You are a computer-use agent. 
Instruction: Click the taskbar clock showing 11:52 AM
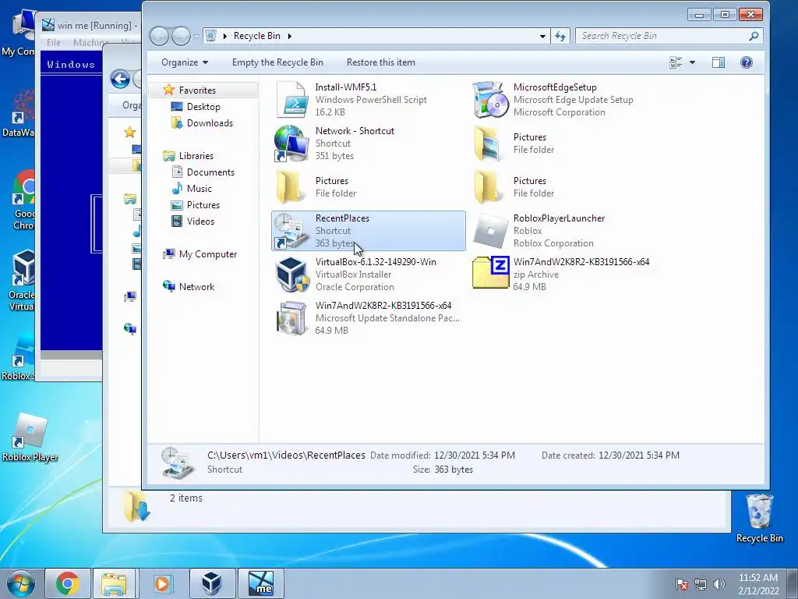pos(758,583)
